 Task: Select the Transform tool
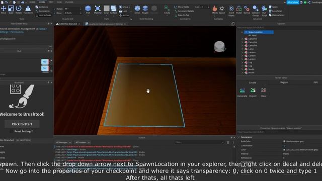[28, 10]
